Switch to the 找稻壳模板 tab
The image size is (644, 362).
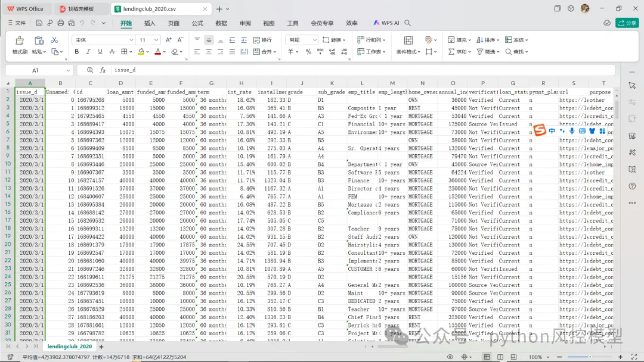82,8
